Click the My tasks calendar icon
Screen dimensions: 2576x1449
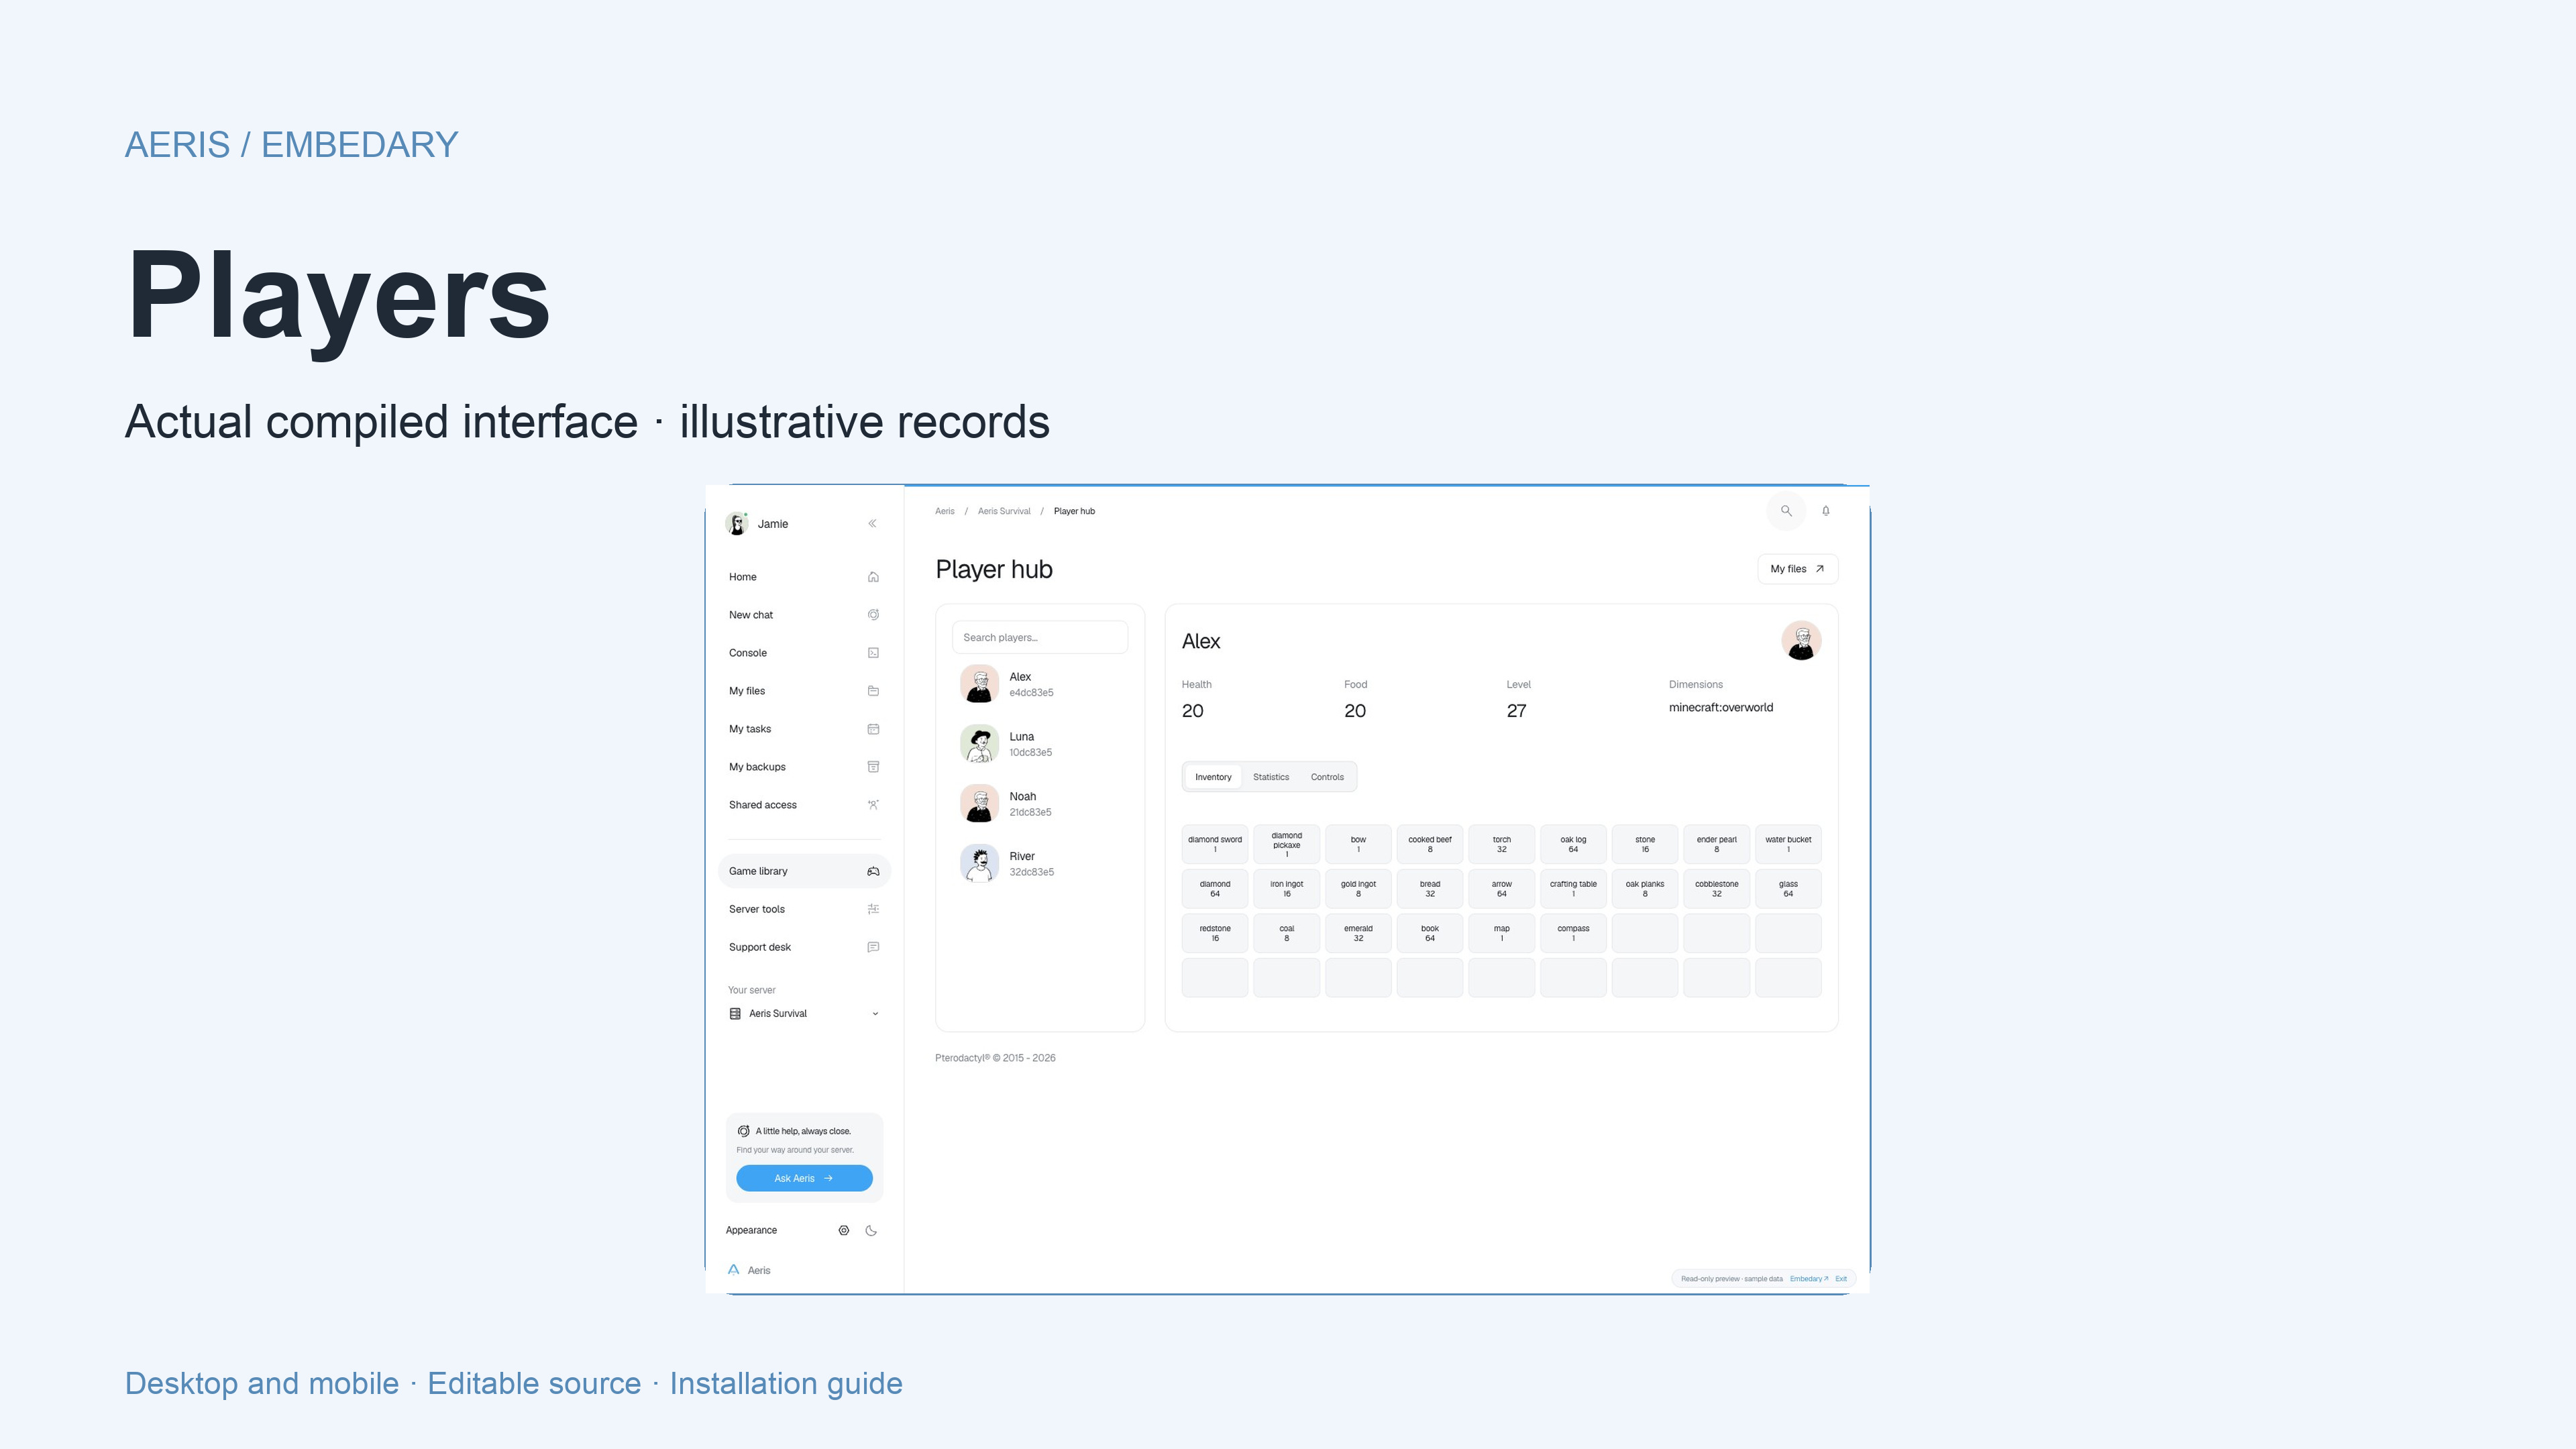tap(873, 729)
